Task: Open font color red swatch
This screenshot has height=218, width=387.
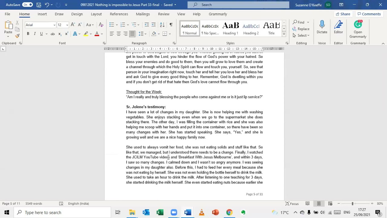Action: coord(97,34)
